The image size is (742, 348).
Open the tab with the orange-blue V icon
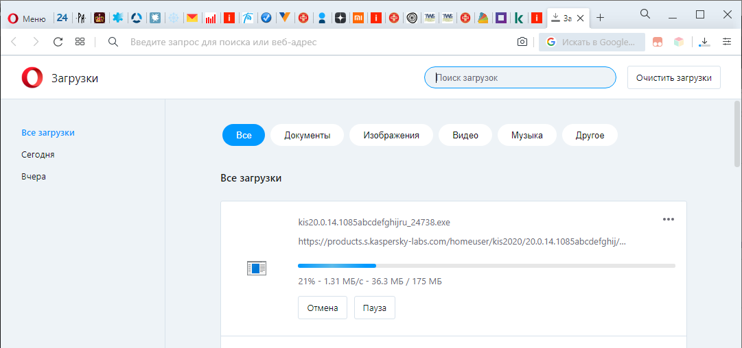[x=284, y=18]
